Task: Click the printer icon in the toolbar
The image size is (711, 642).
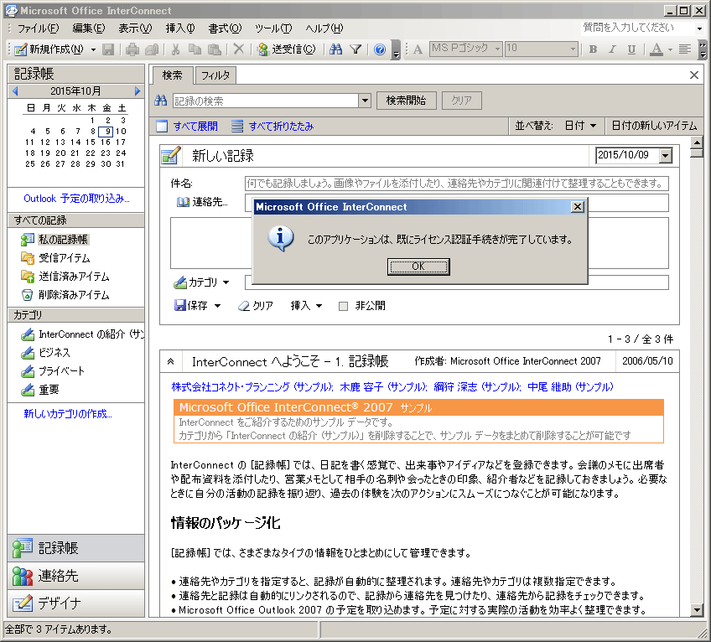Action: 132,49
